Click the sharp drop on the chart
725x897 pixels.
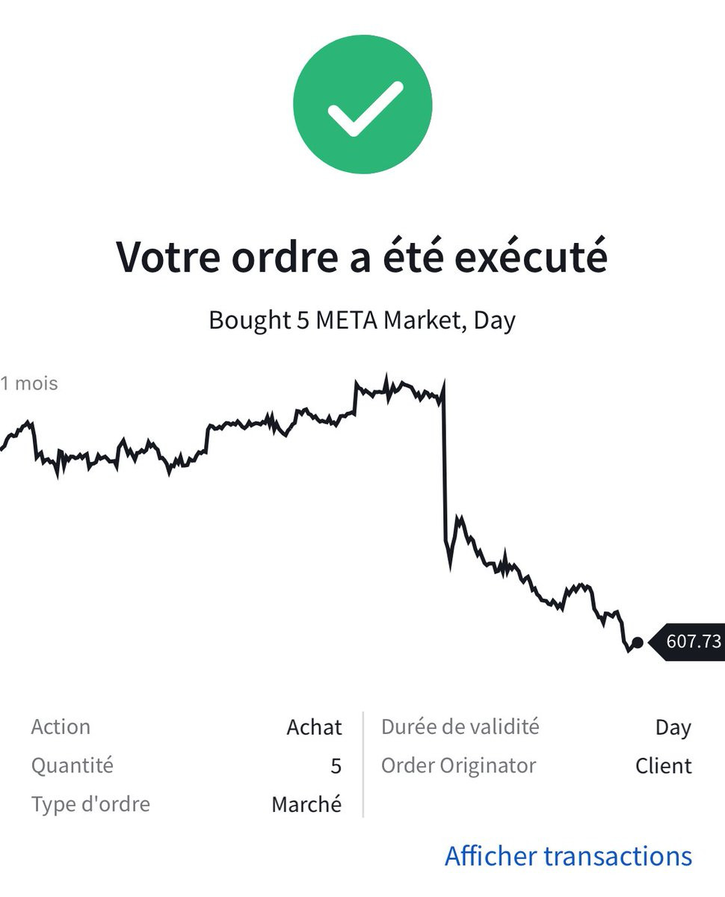pyautogui.click(x=444, y=463)
